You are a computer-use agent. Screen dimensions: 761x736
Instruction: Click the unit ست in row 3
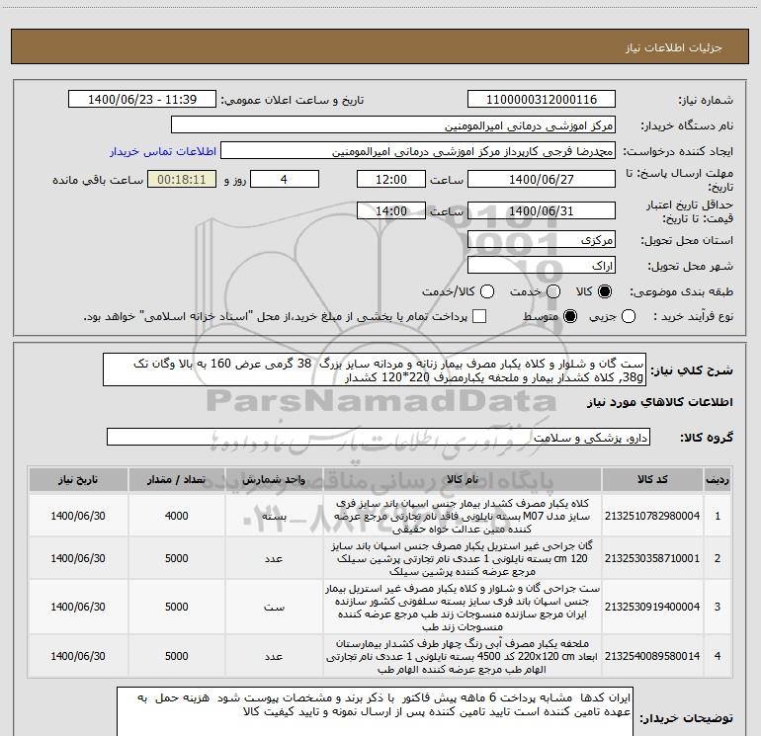274,607
